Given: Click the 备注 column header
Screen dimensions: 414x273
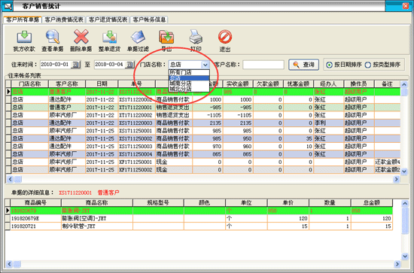Looking at the screenshot, I should coord(387,84).
